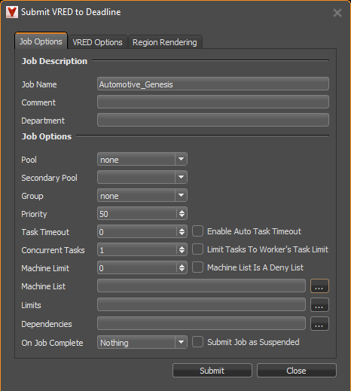Open the On Job Complete dropdown
Screen dimensions: 351x391
coord(142,342)
